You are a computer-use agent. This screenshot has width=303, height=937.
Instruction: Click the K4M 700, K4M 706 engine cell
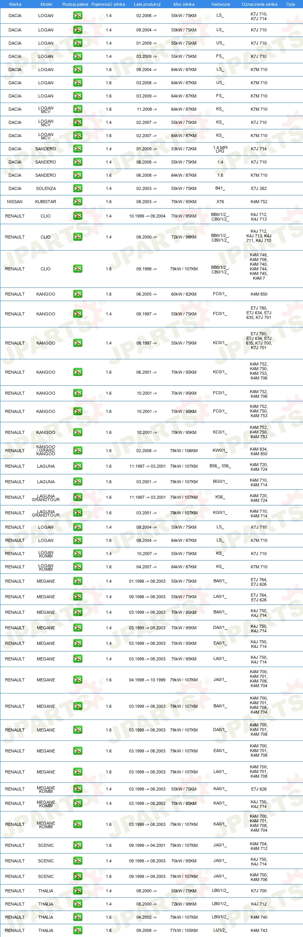point(259,877)
